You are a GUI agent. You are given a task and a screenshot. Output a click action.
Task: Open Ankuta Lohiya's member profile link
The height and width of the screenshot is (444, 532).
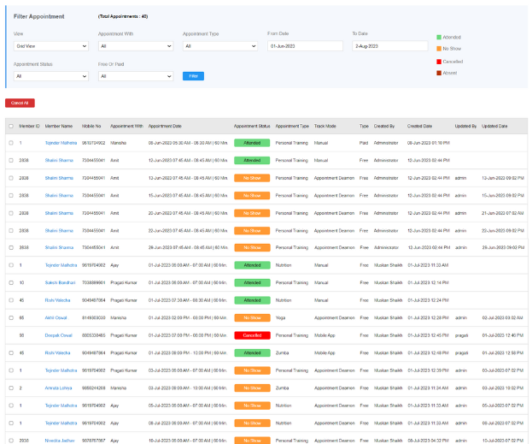[59, 388]
